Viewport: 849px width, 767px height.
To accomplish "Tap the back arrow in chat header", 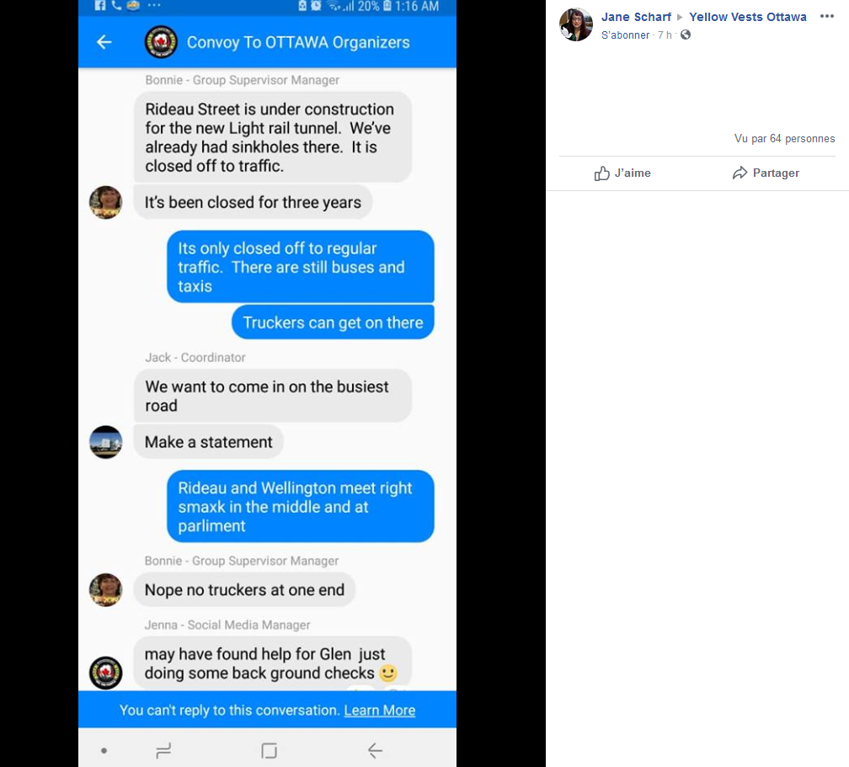I will pyautogui.click(x=104, y=42).
